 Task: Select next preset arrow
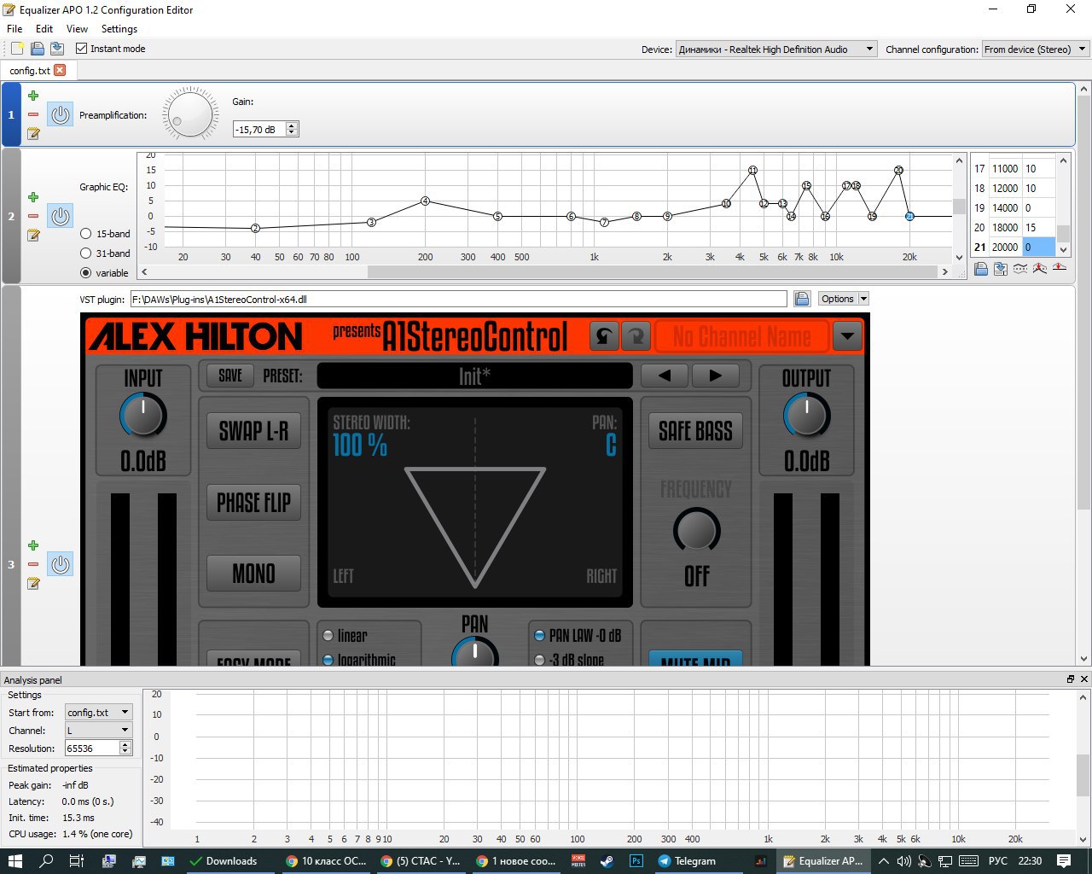[715, 376]
